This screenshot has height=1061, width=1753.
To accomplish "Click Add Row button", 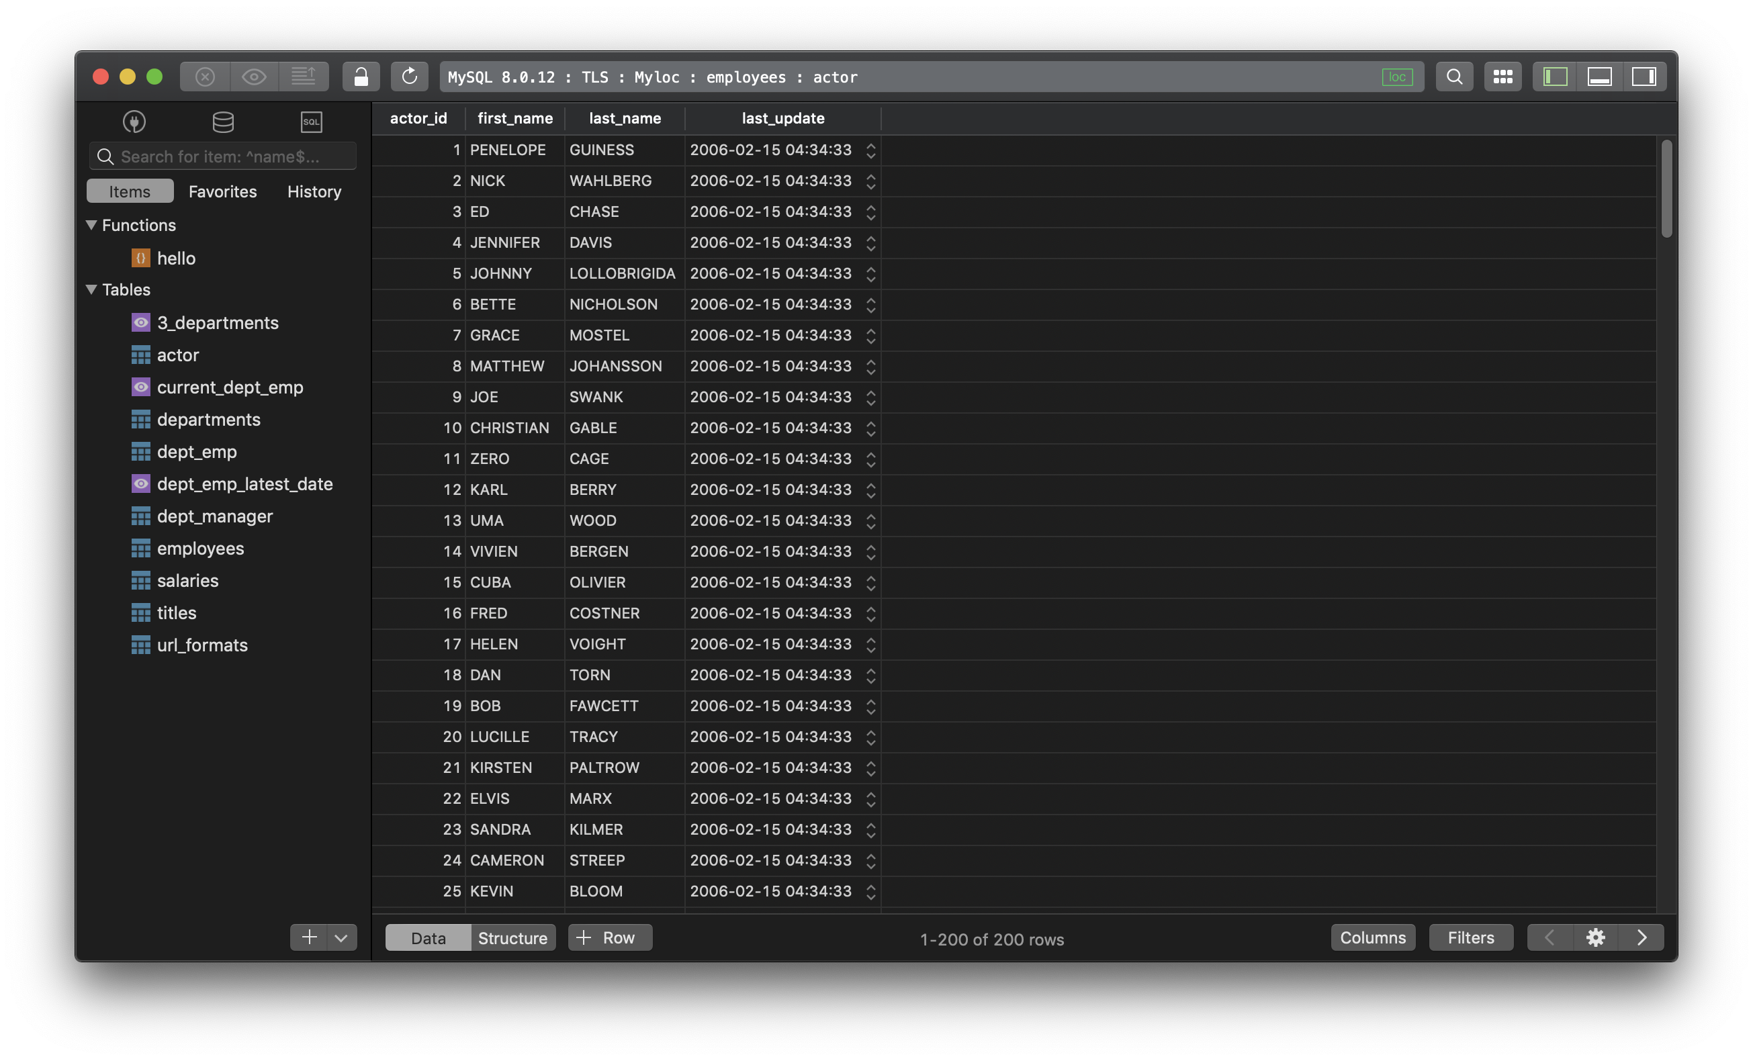I will pyautogui.click(x=610, y=937).
